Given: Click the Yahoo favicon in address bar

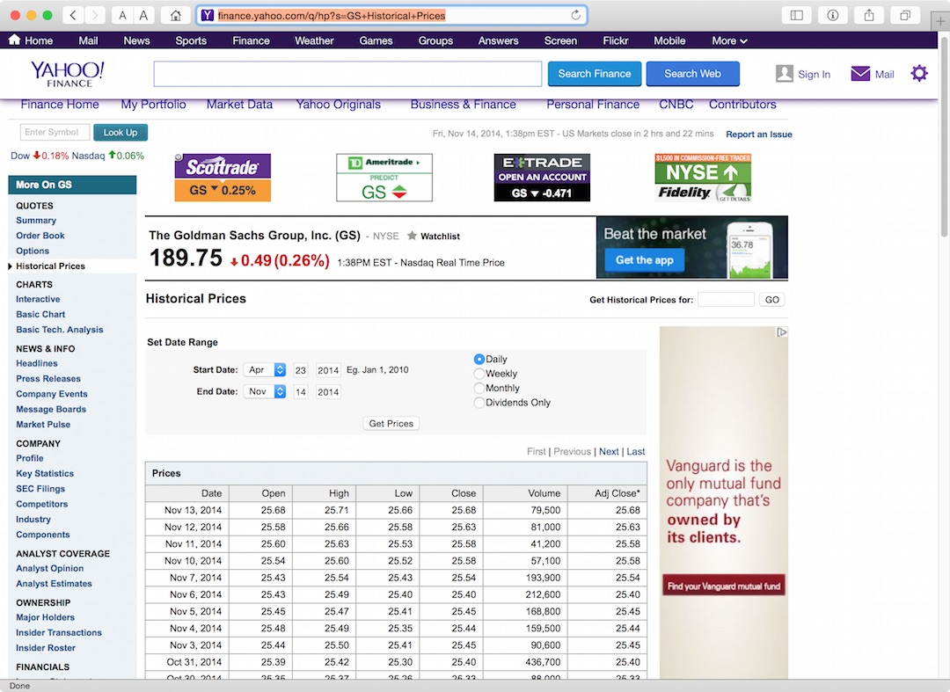Looking at the screenshot, I should click(x=208, y=15).
